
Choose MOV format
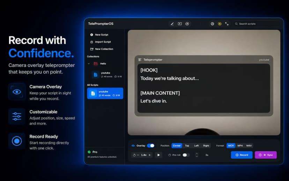[231, 146]
